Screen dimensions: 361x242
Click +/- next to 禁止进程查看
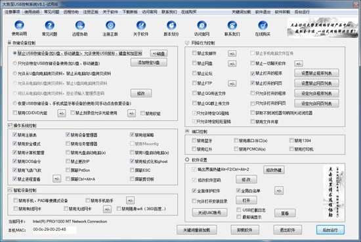pyautogui.click(x=57, y=179)
